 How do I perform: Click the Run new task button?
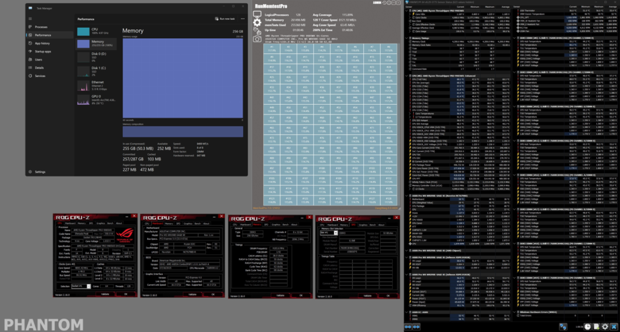227,19
